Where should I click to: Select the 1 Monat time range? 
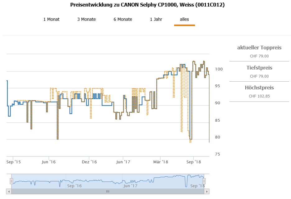pos(51,19)
